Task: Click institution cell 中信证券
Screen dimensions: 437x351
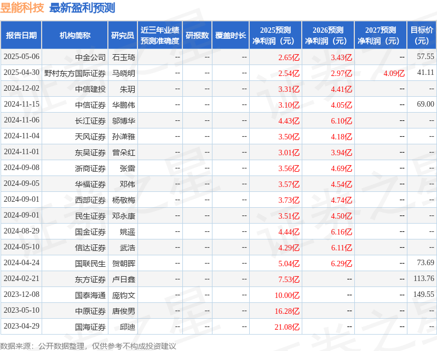Action: pos(90,105)
